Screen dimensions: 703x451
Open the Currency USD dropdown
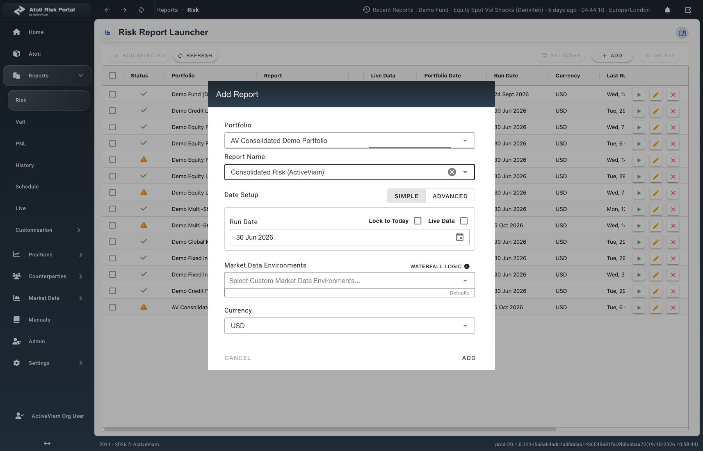pyautogui.click(x=349, y=326)
